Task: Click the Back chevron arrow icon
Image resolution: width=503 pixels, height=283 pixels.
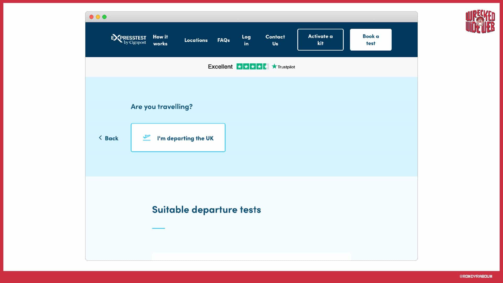Action: pyautogui.click(x=100, y=138)
